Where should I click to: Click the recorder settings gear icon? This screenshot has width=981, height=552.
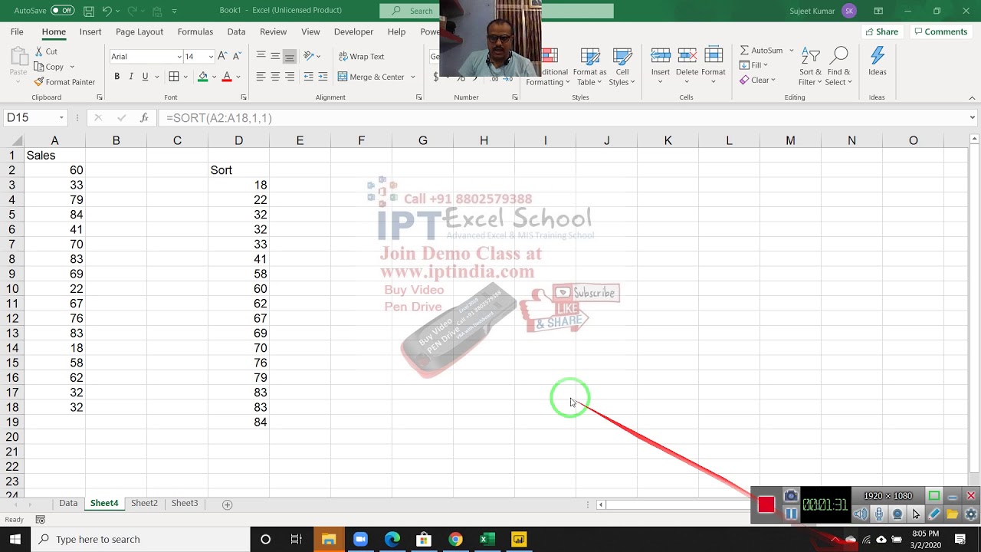click(x=970, y=514)
